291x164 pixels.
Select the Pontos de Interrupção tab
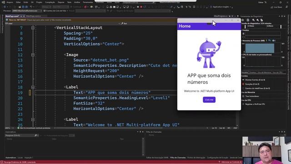(196, 158)
